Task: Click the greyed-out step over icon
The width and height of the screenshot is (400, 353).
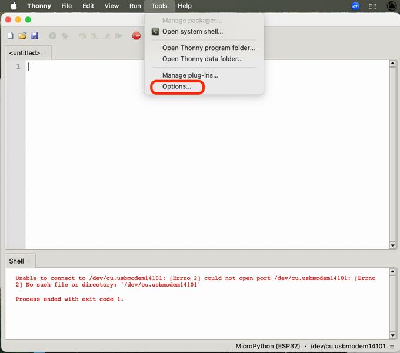Action: tap(82, 36)
